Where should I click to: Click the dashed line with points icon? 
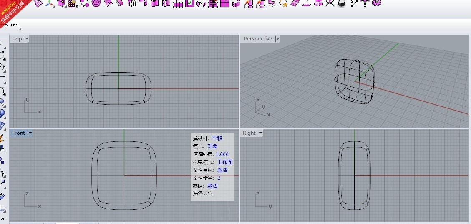tap(354, 3)
